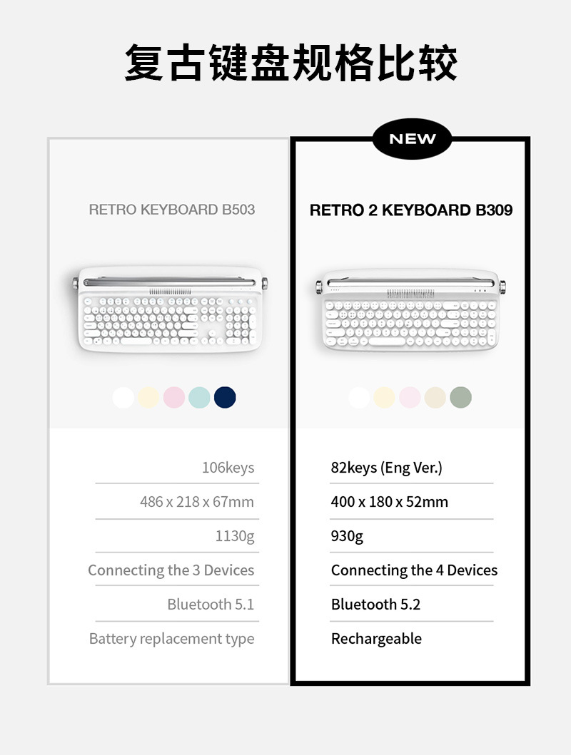Click the Retro 2 Keyboard B309 product image
Screen dimensions: 571x755
coord(410,312)
